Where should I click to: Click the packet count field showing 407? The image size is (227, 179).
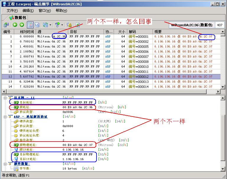pyautogui.click(x=220, y=25)
